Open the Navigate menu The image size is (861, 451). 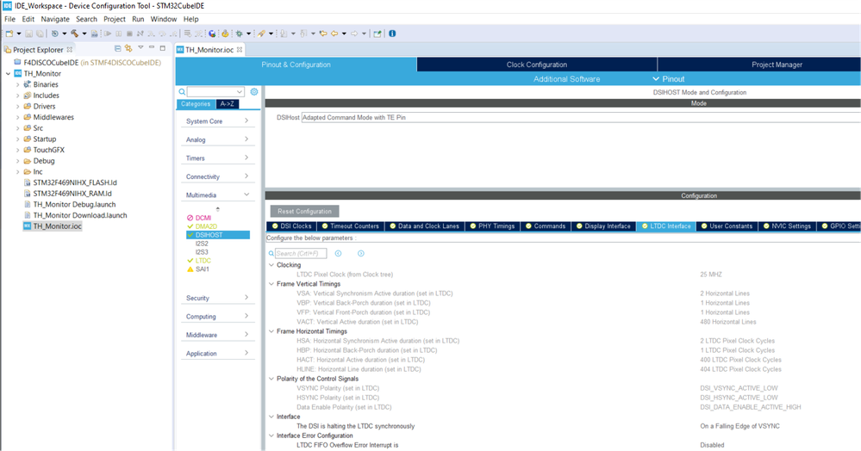coord(55,19)
